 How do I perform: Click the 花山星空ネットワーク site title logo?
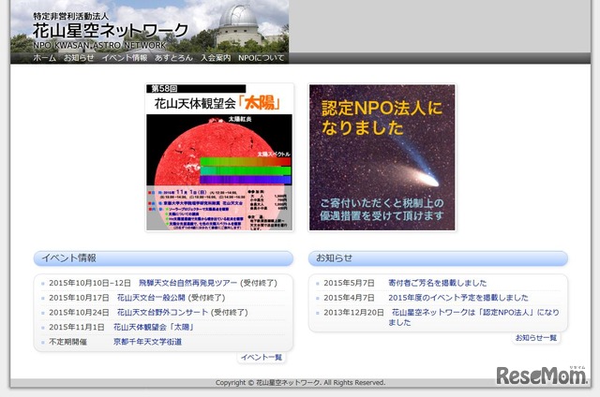111,31
